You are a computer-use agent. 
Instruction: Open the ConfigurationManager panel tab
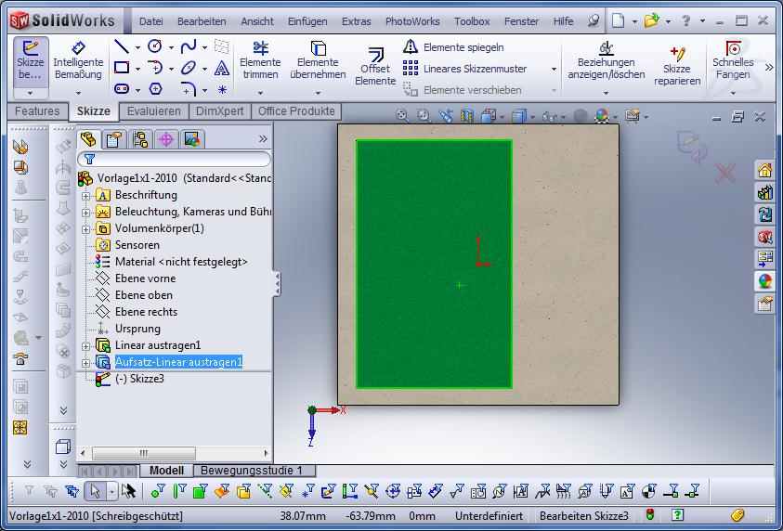(140, 139)
